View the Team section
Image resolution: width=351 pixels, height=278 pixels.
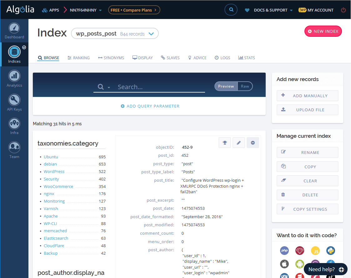point(14,150)
